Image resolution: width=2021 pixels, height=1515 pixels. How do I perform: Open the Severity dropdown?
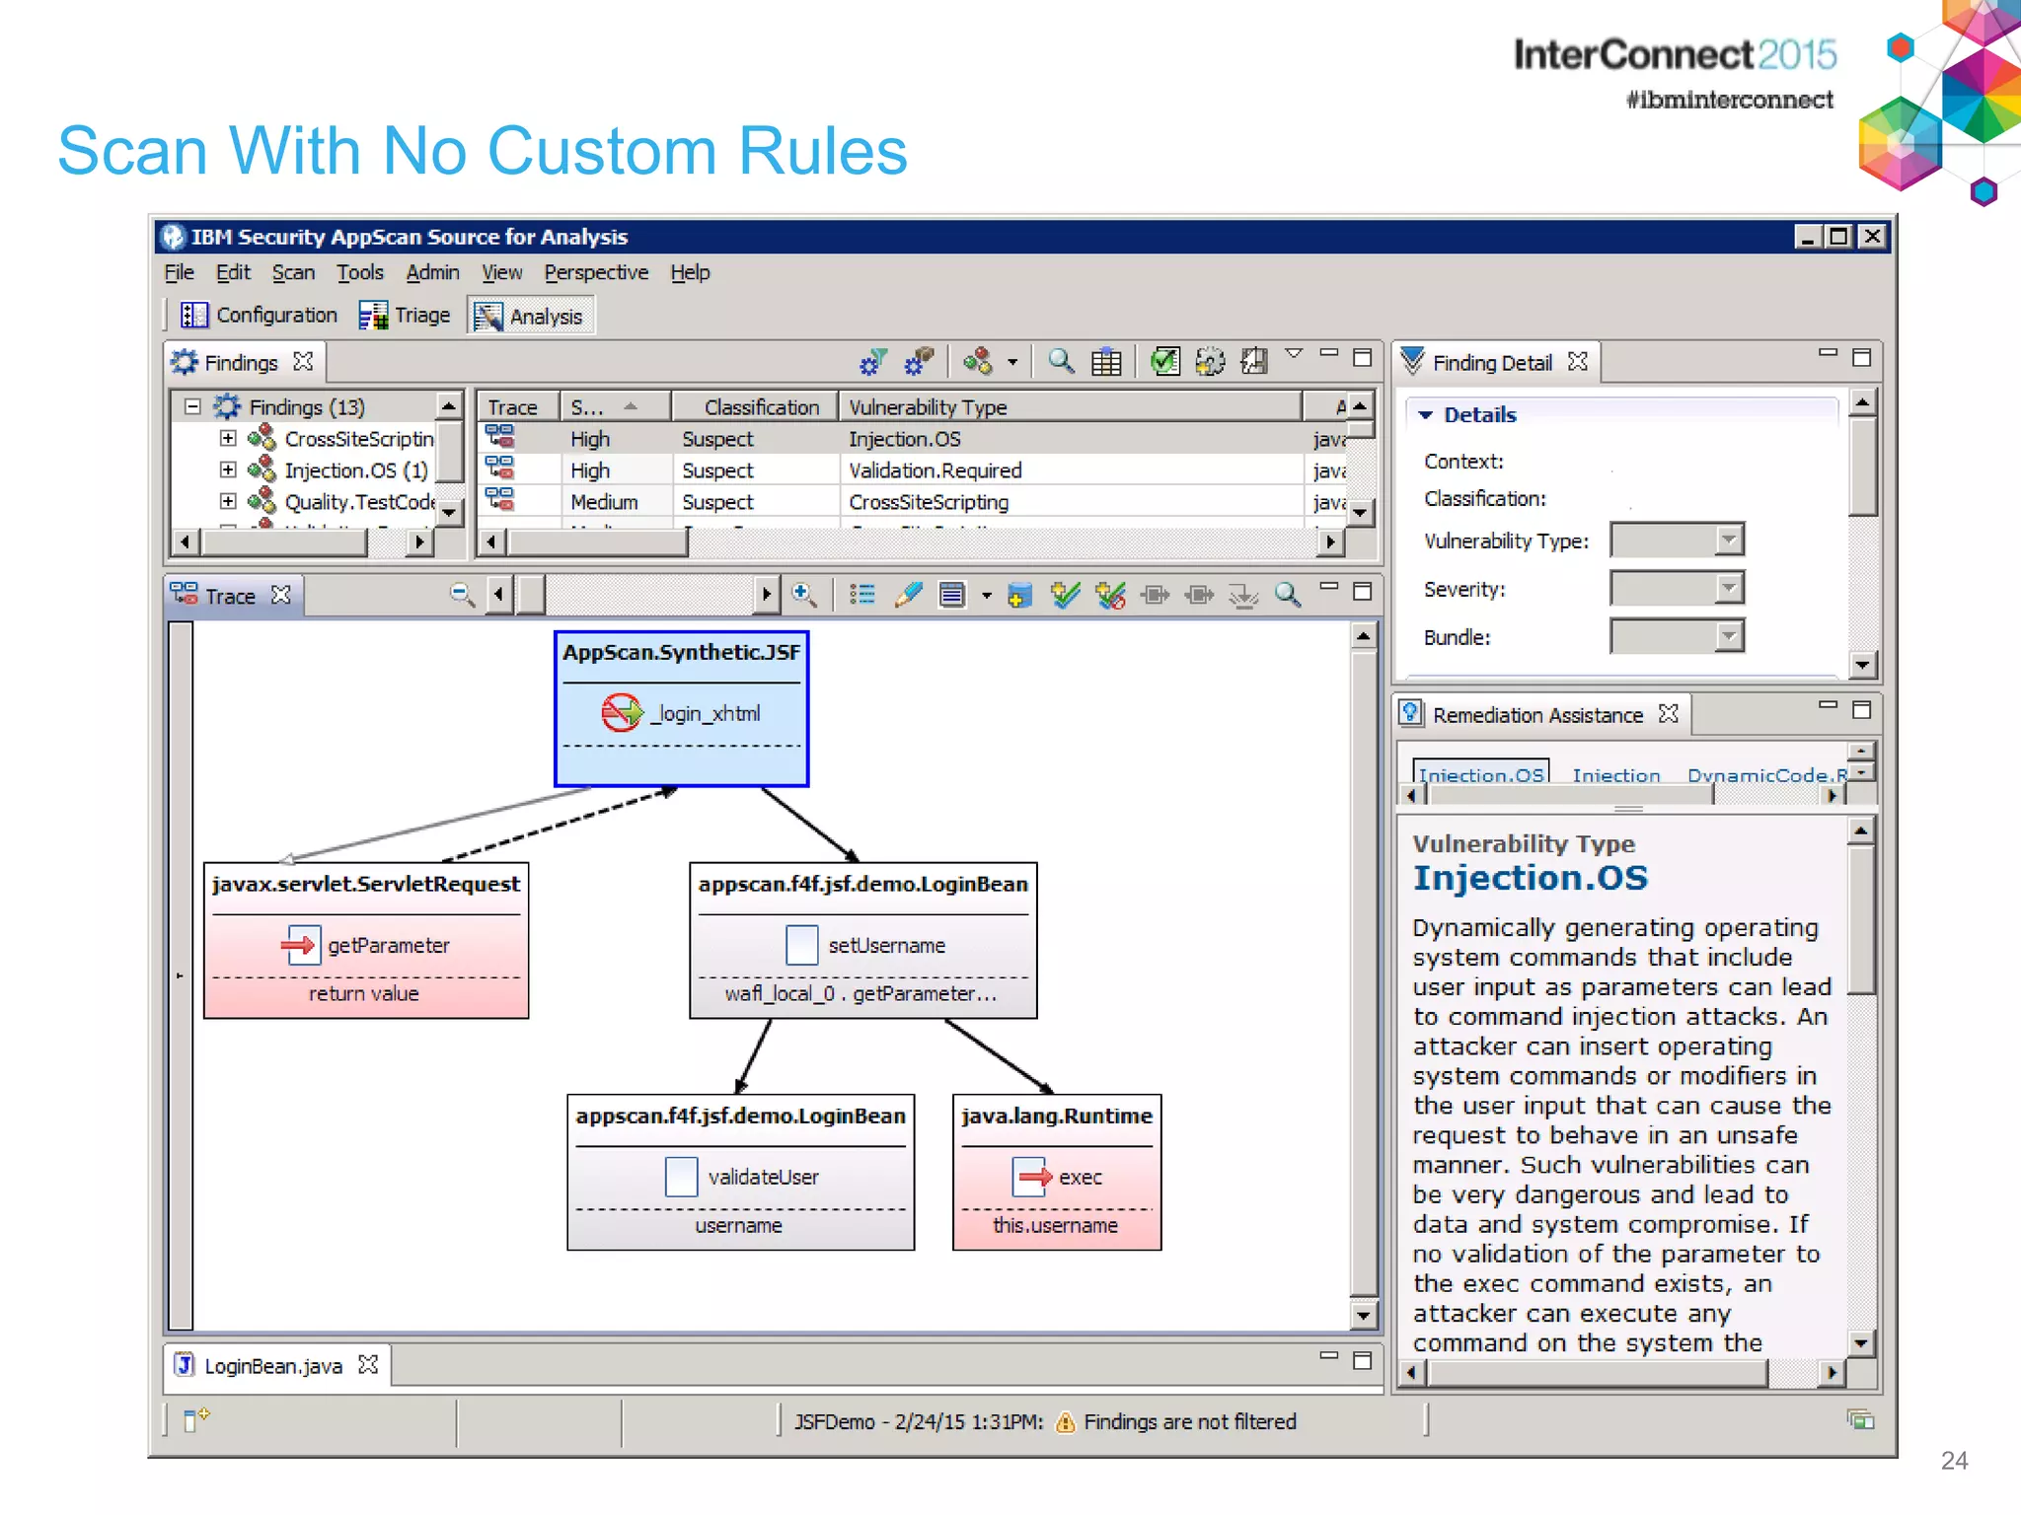(x=1728, y=589)
